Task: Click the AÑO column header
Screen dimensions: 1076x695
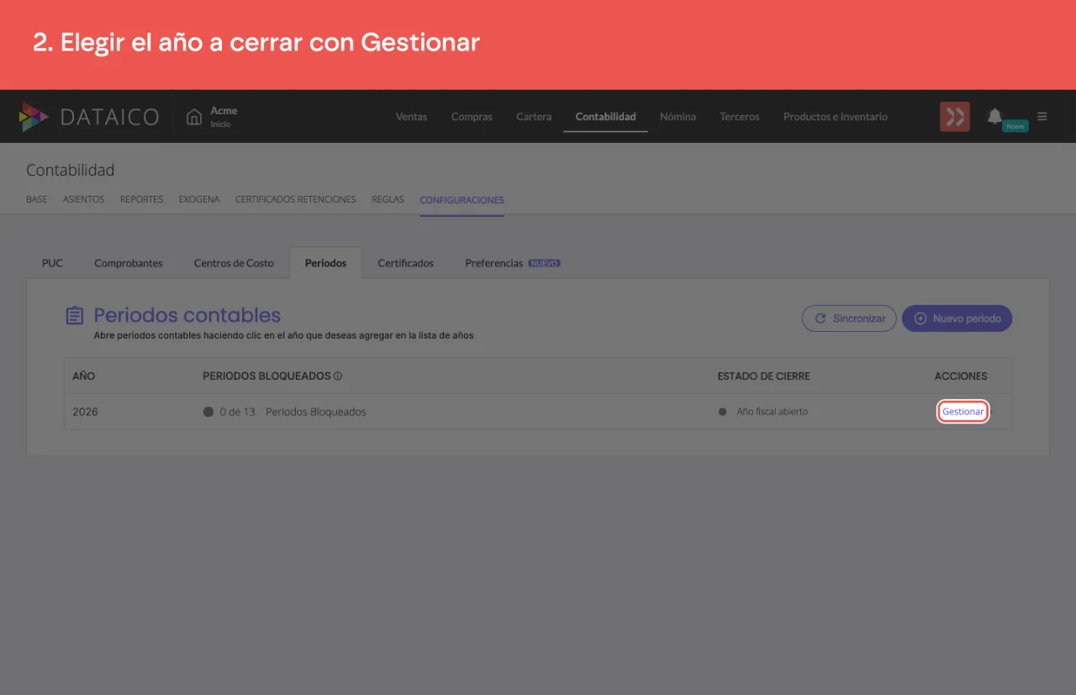Action: coord(83,376)
